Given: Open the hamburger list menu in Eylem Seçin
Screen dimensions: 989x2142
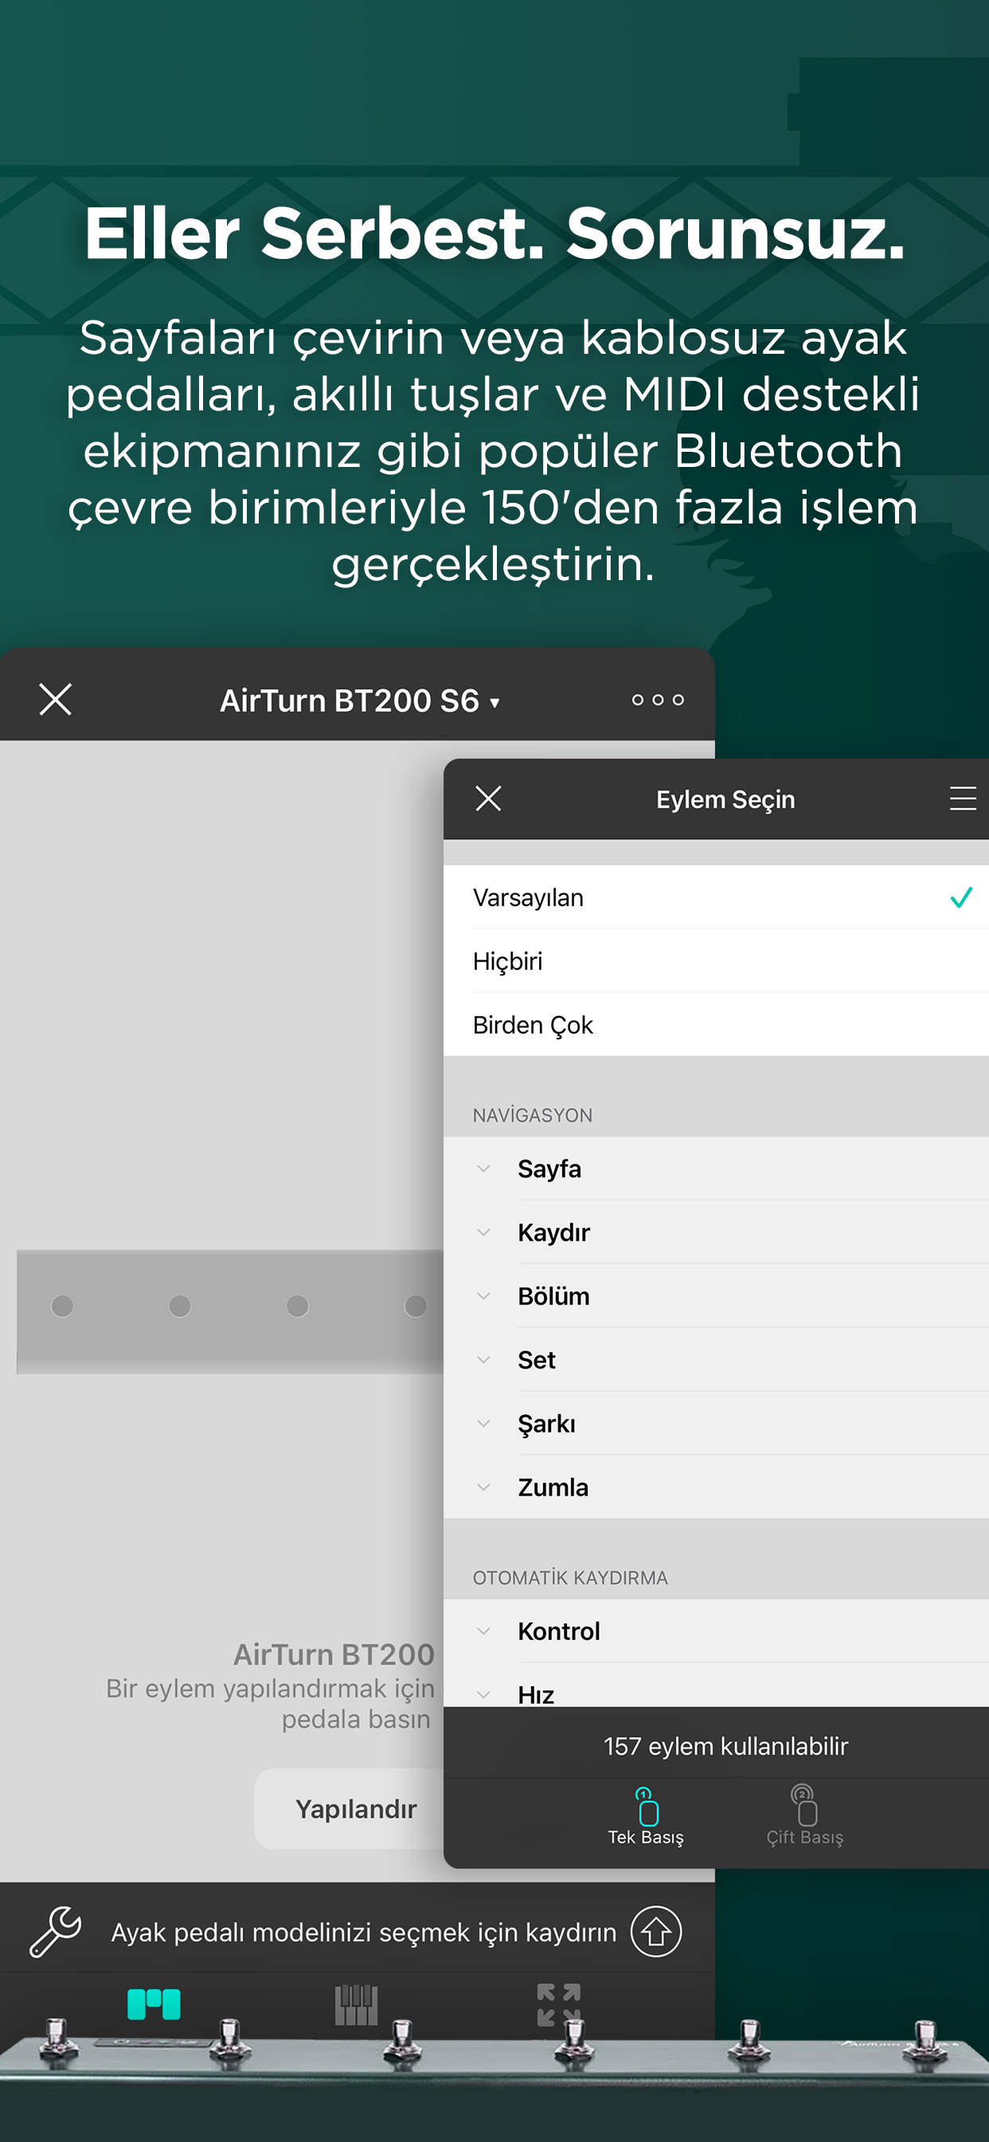Looking at the screenshot, I should [x=963, y=798].
